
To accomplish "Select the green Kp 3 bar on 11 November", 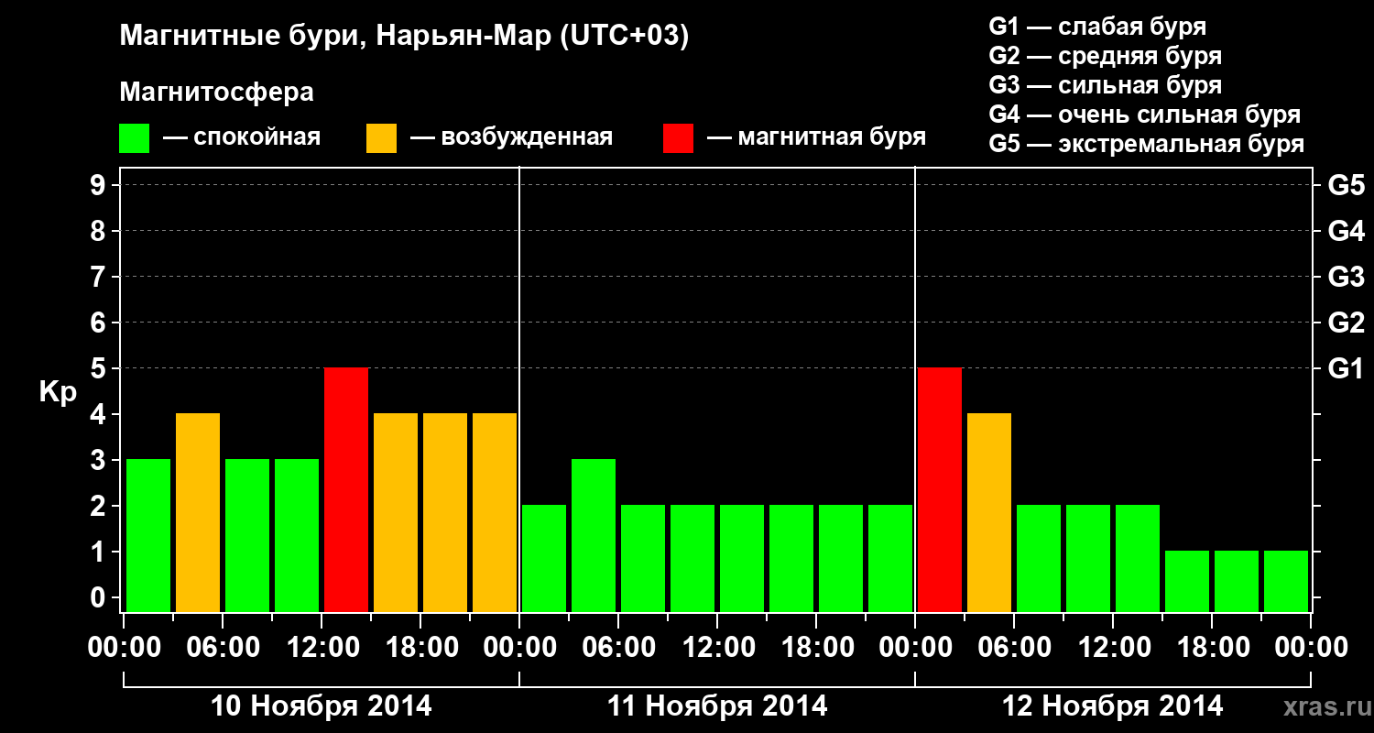I will pos(594,536).
